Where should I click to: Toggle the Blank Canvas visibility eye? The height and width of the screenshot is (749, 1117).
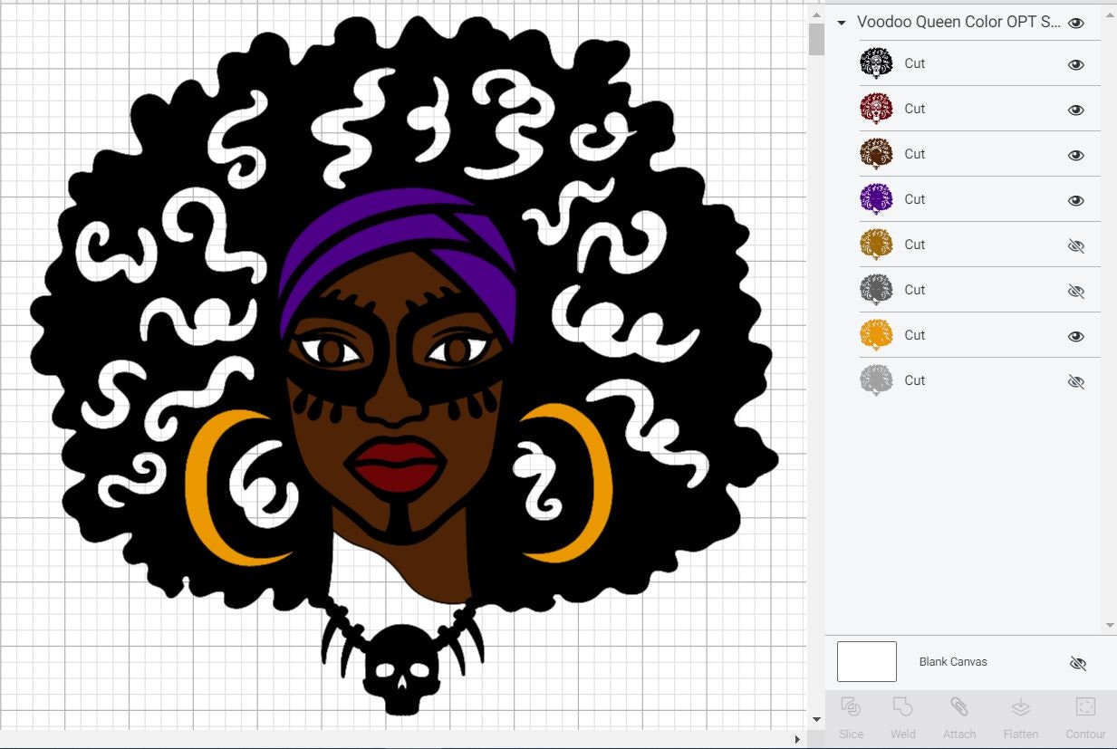pyautogui.click(x=1078, y=663)
